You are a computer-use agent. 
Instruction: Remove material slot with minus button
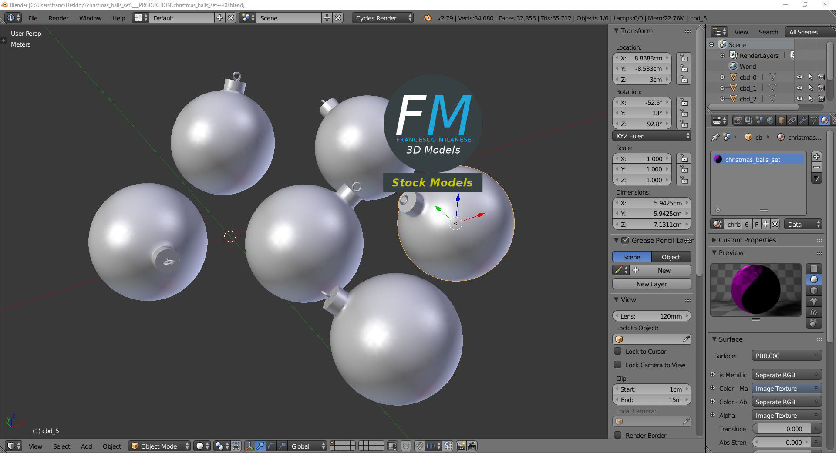click(816, 168)
